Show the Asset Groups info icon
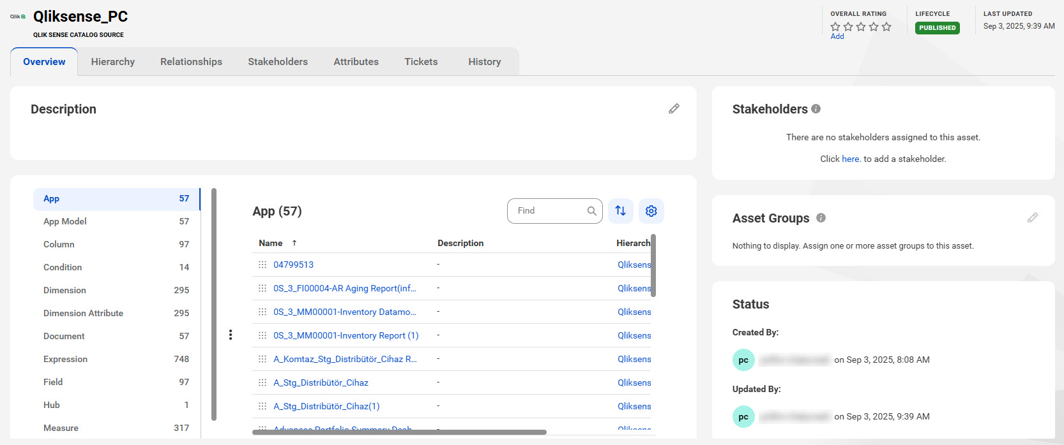This screenshot has height=445, width=1064. [821, 218]
